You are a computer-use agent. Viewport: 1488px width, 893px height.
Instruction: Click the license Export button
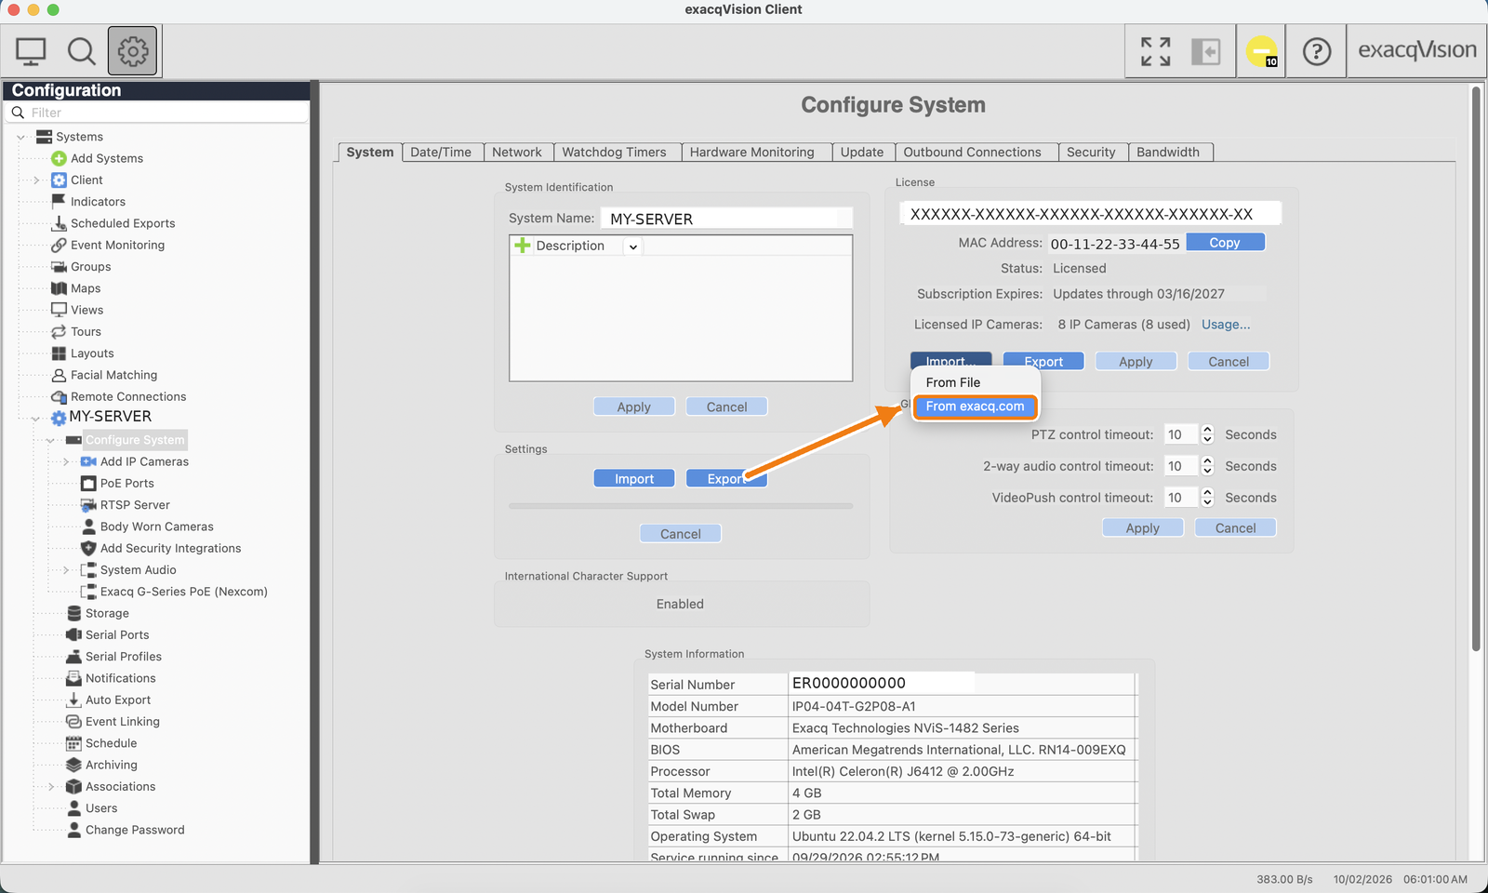[x=1043, y=362]
